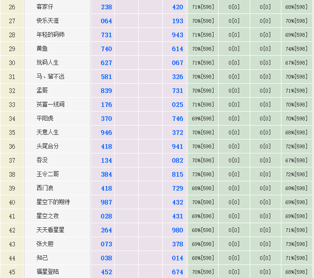Select number 987 for 星空下的期待

coord(107,202)
